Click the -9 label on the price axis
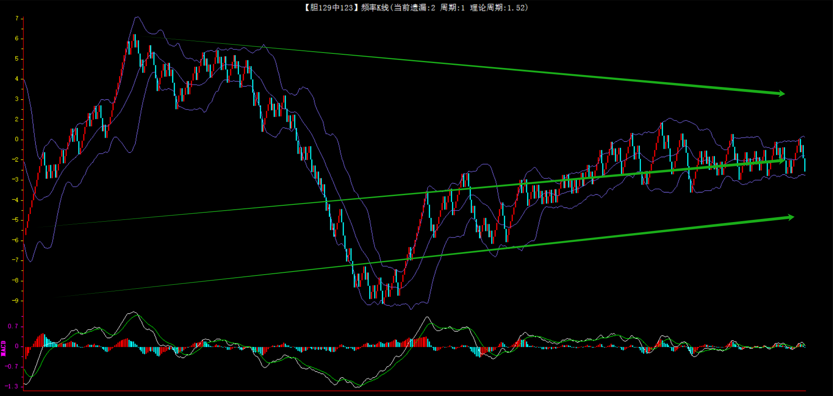Screen dimensions: 833x396 click(x=15, y=301)
